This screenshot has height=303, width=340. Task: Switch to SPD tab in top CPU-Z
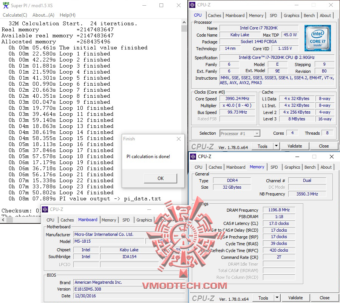[273, 15]
